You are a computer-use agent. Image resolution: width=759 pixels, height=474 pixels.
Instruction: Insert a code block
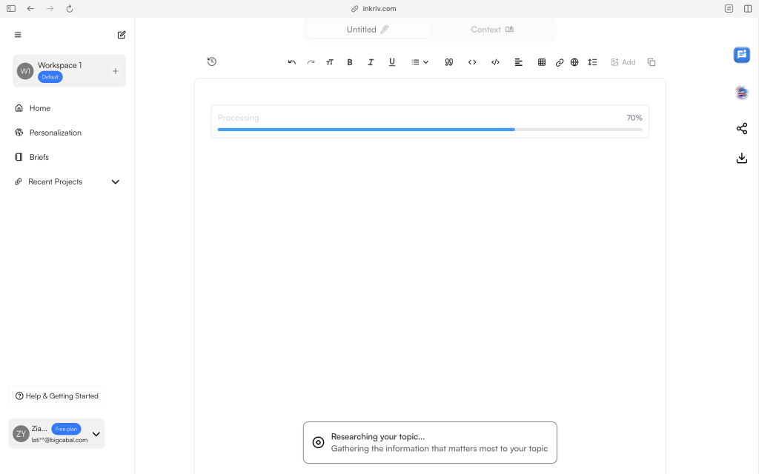495,62
